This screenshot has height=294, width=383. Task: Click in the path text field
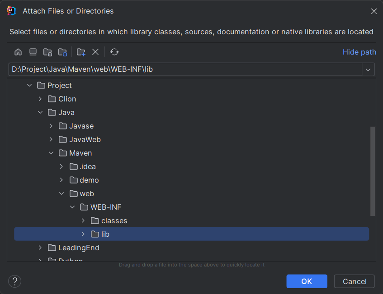pyautogui.click(x=181, y=69)
